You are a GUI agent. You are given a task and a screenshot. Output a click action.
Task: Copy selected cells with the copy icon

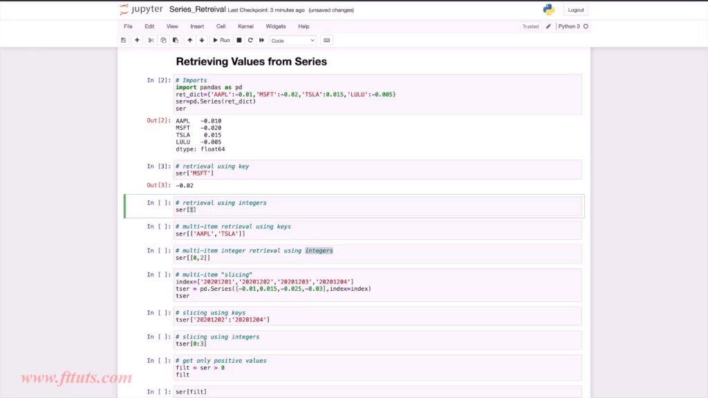(x=163, y=40)
